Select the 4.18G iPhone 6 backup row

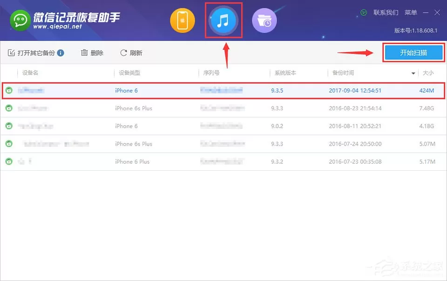[223, 126]
